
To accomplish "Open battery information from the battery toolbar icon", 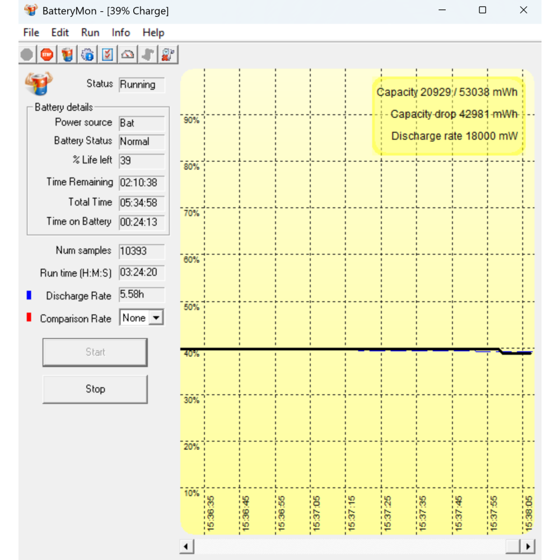I will (x=67, y=54).
